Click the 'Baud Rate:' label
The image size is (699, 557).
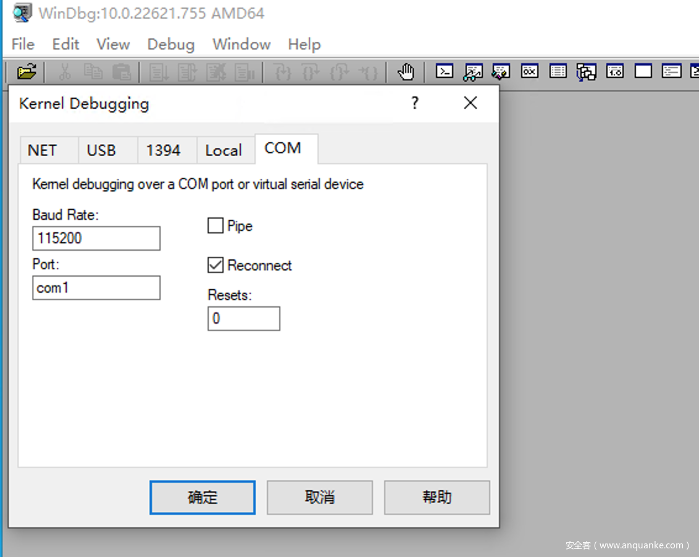65,215
